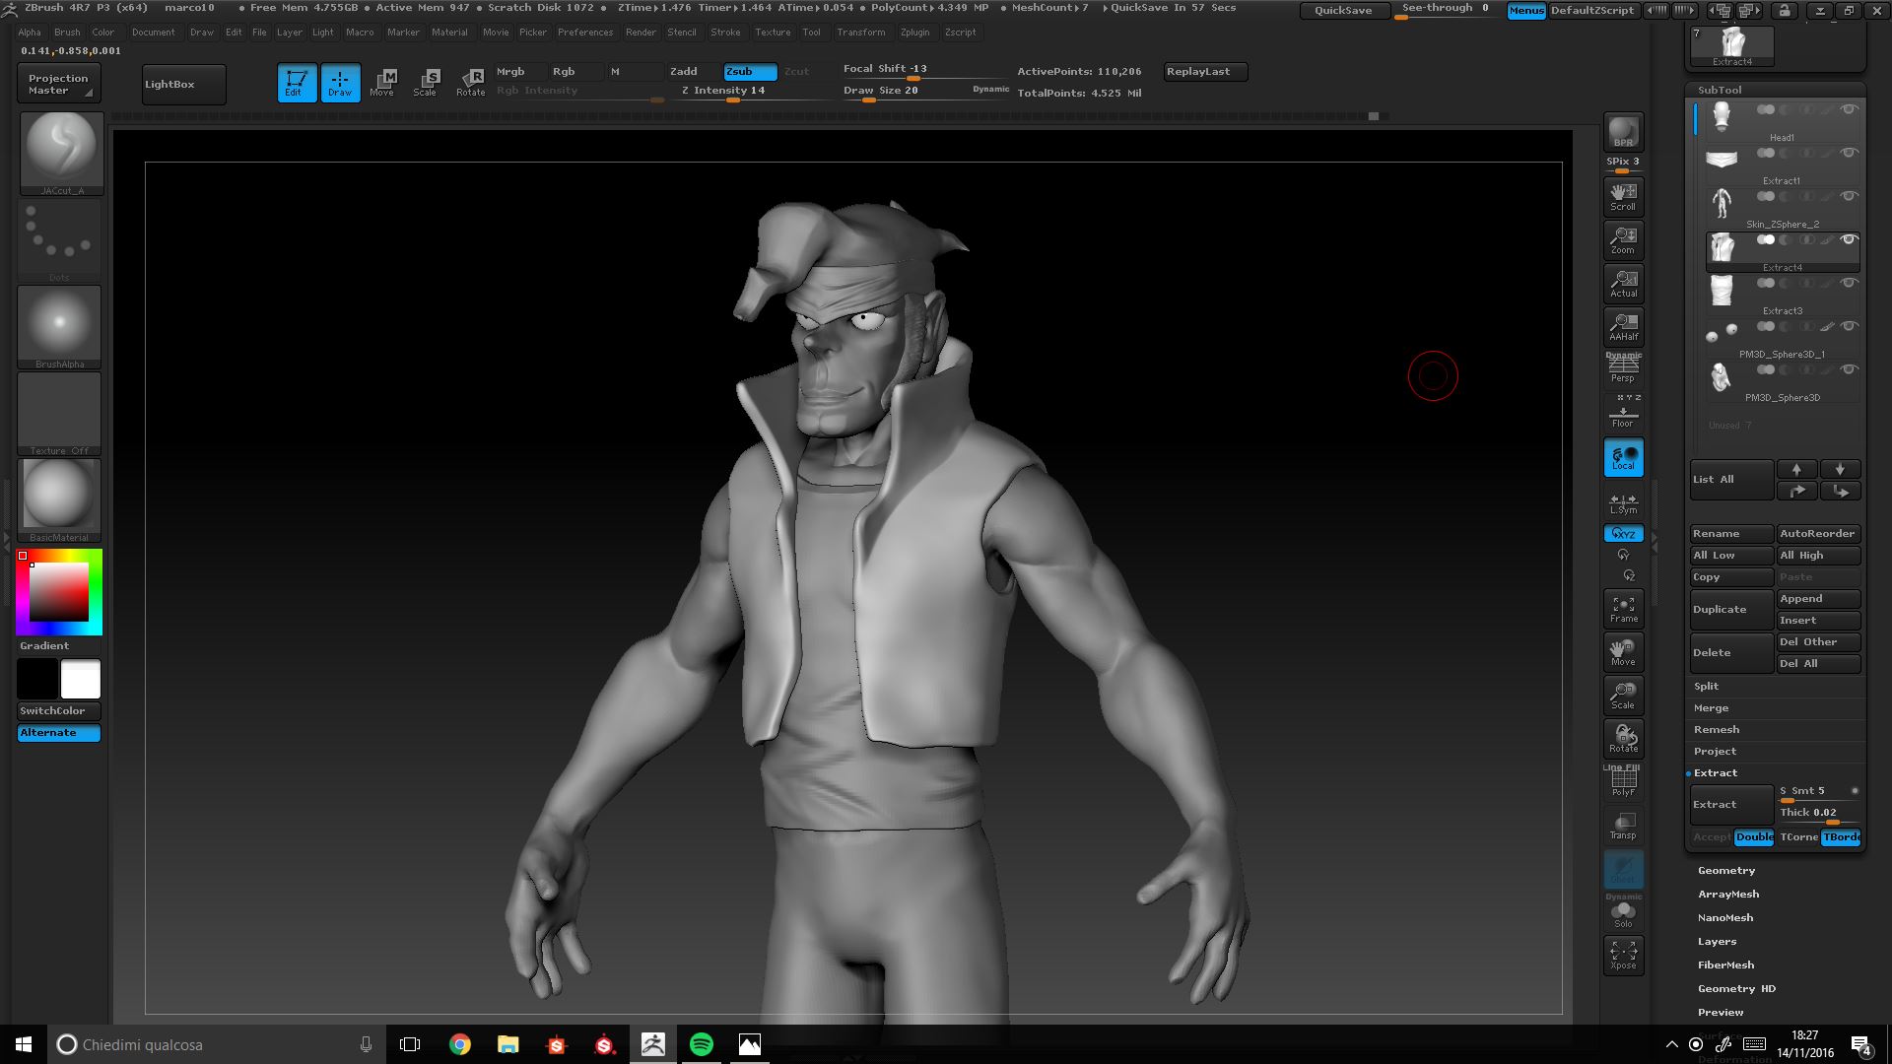Toggle PolyF polyframe display
Screen dimensions: 1892x1064
(1623, 781)
